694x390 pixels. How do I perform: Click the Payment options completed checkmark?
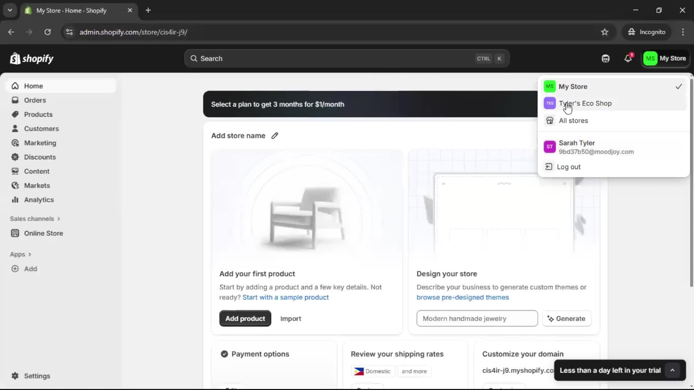(224, 354)
